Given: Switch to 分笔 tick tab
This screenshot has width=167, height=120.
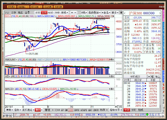Looking at the screenshot, I should (x=127, y=110).
